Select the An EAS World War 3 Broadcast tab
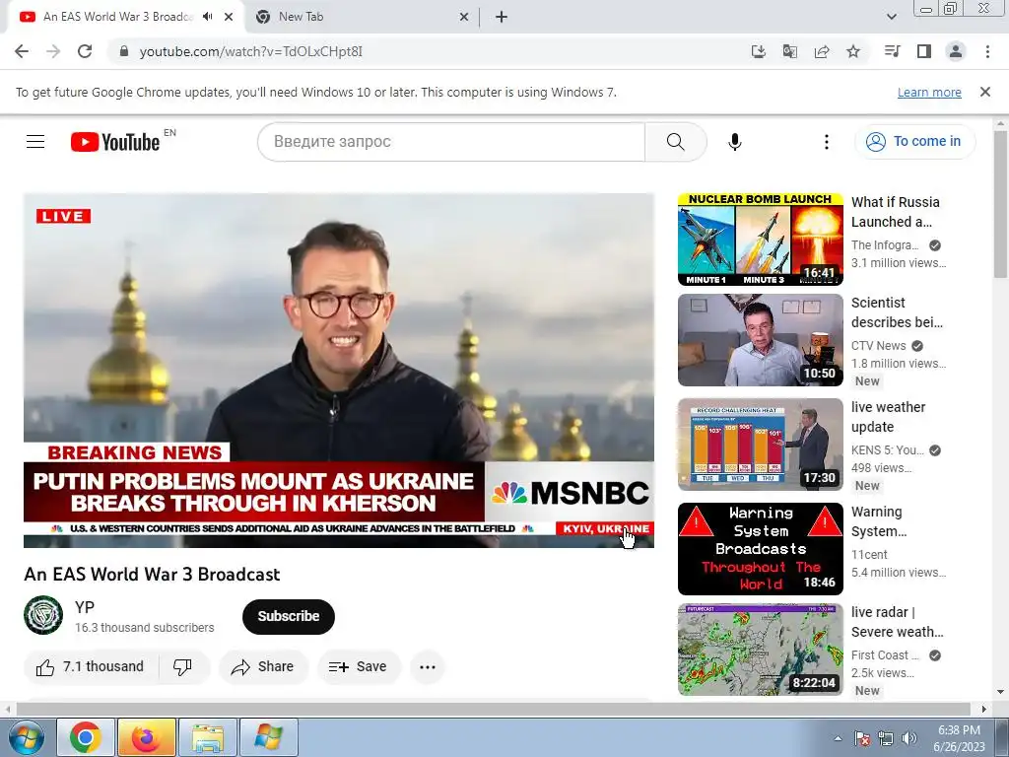The height and width of the screenshot is (757, 1009). [x=118, y=17]
